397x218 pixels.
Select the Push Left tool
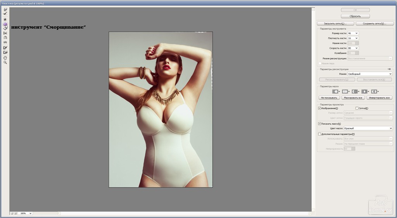[x=5, y=33]
